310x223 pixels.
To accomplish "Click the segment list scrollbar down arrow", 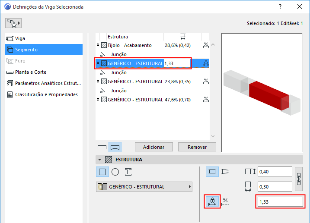I will click(x=213, y=136).
